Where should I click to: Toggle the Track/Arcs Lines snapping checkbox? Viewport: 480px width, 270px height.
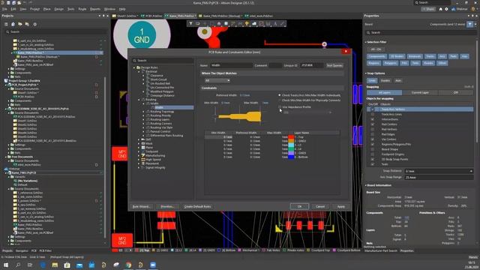click(373, 114)
